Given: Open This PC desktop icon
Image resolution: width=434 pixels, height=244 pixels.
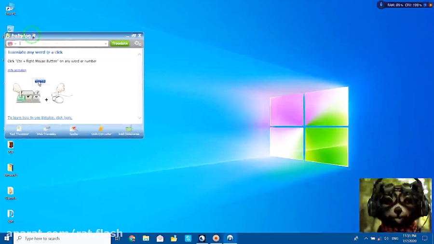Looking at the screenshot, I should [x=10, y=8].
